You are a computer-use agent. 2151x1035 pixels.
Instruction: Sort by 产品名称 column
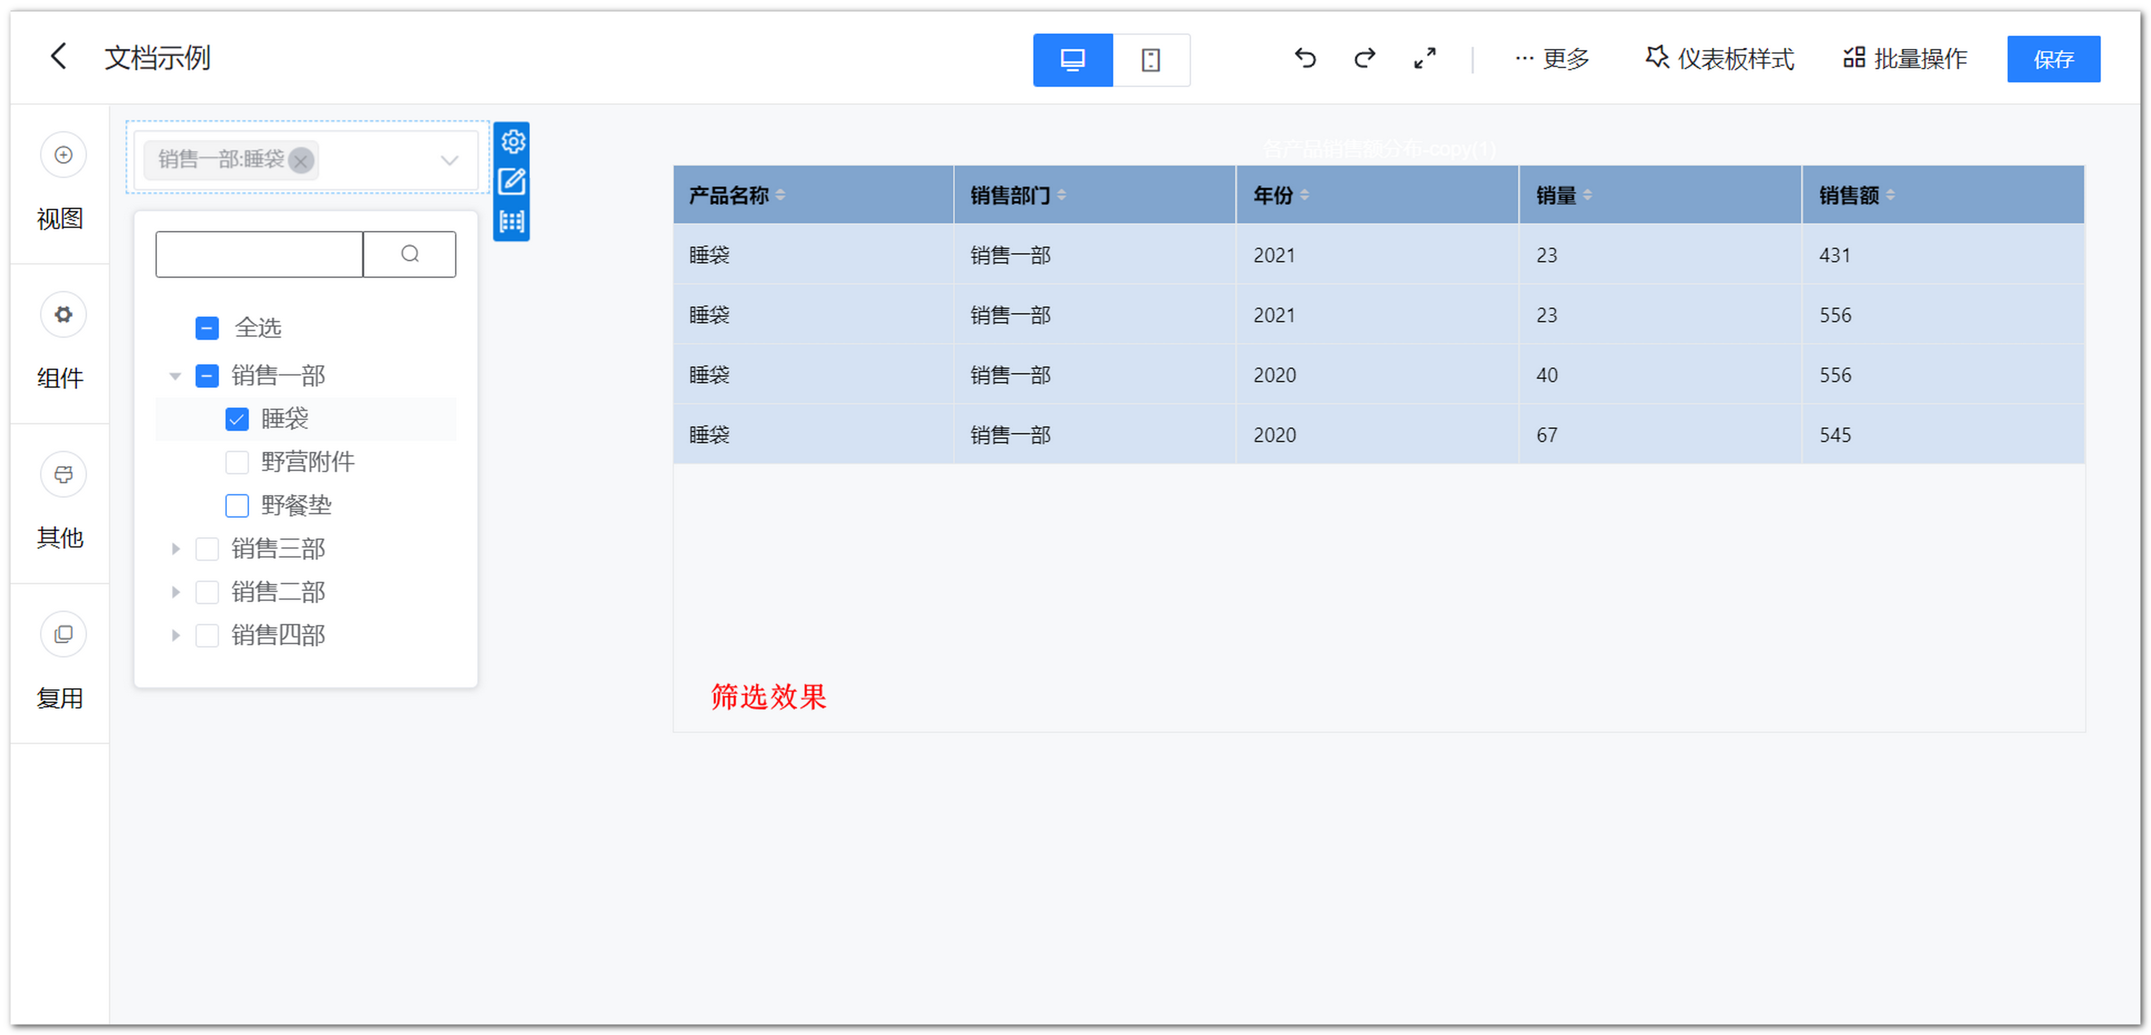point(781,195)
